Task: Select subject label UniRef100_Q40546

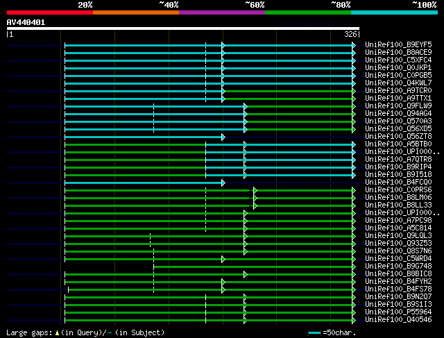Action: click(x=398, y=320)
